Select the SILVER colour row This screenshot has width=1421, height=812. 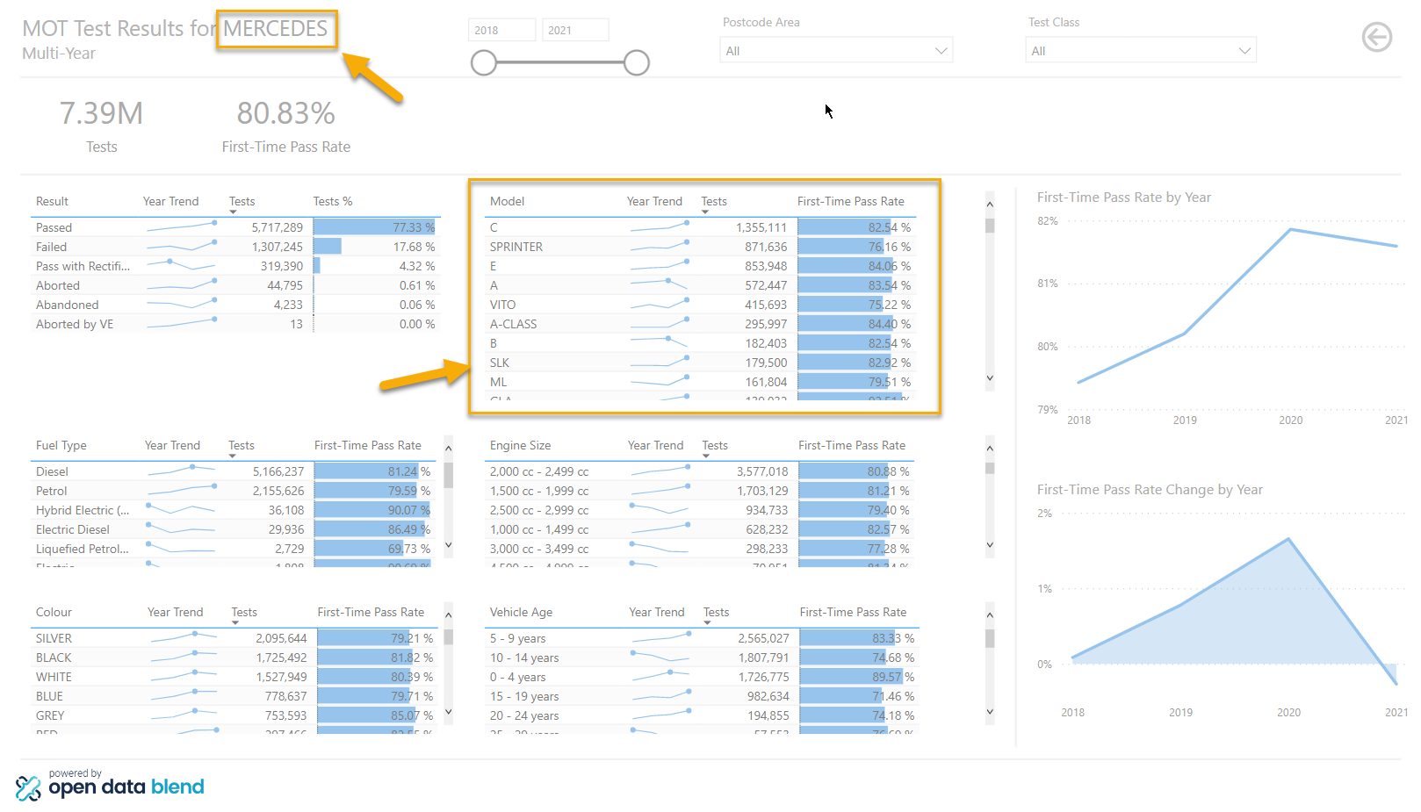tap(234, 638)
